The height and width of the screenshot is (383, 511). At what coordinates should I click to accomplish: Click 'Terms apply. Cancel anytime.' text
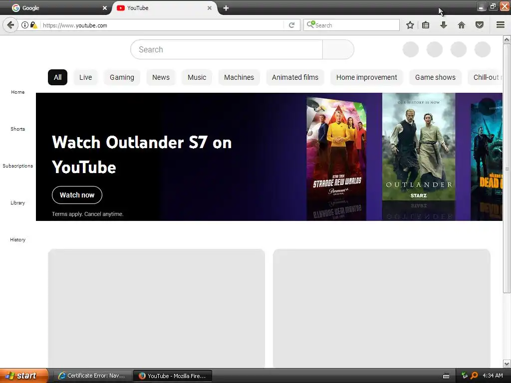pos(88,214)
